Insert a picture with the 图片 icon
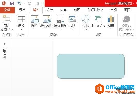The image size is (137, 96). [35, 19]
